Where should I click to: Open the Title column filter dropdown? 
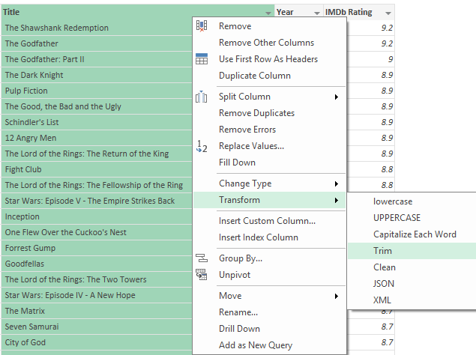[268, 13]
